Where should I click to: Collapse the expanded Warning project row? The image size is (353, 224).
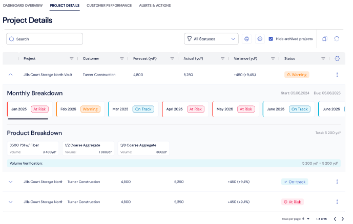coord(10,75)
